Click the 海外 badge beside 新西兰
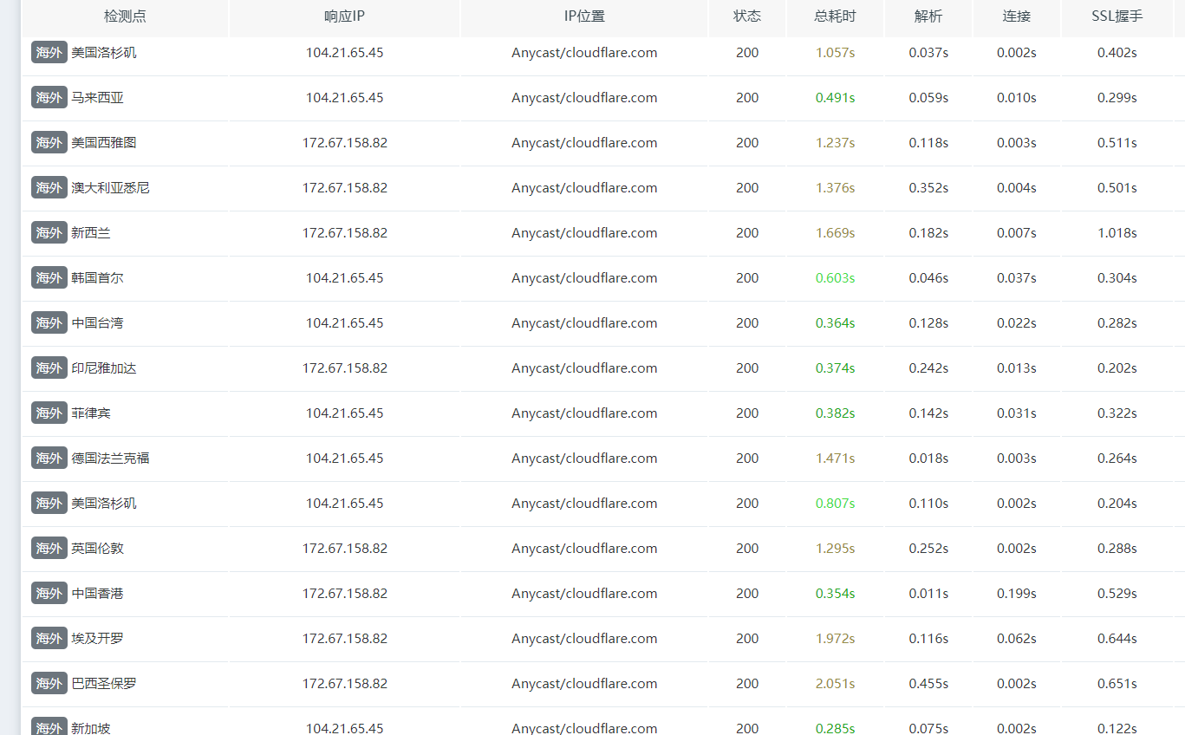Screen dimensions: 1185x735 (49, 233)
